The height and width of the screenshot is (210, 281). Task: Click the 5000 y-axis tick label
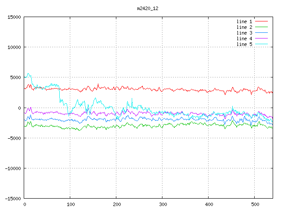15,77
